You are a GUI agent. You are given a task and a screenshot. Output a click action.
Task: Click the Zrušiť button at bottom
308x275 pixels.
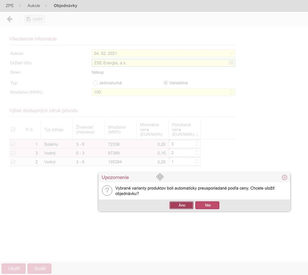(x=39, y=269)
